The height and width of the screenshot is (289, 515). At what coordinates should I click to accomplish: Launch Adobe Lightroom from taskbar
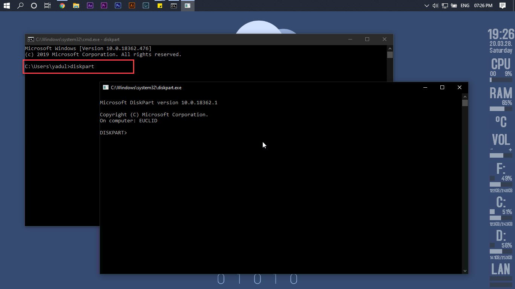146,6
